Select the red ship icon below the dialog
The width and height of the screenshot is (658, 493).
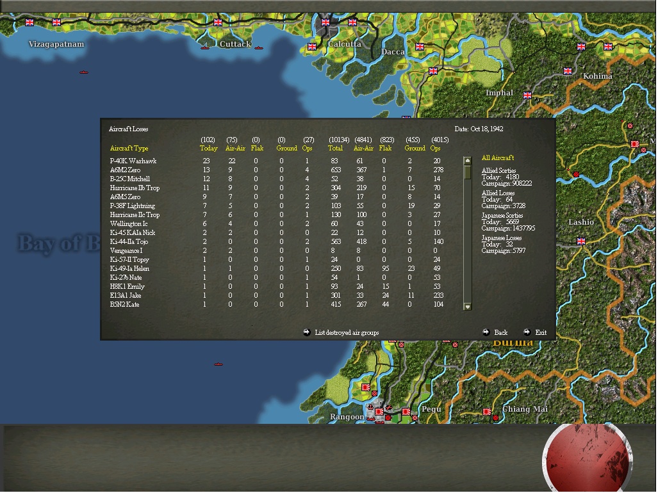[x=218, y=364]
